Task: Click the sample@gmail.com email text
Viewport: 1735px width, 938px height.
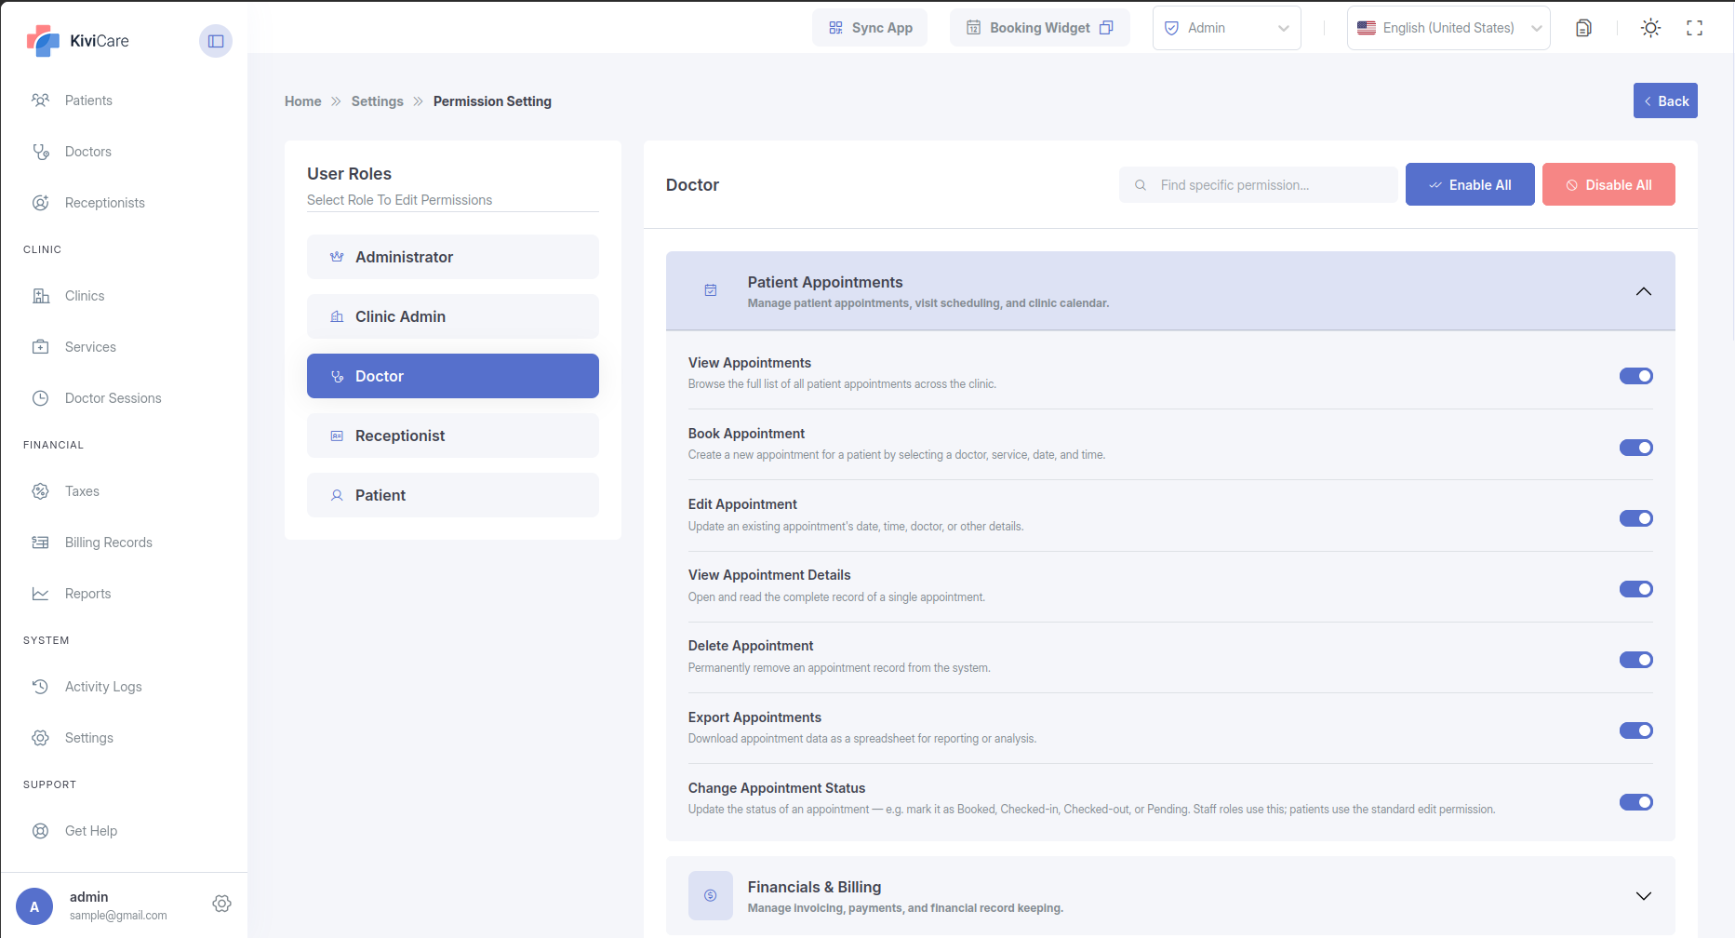Action: [x=118, y=916]
